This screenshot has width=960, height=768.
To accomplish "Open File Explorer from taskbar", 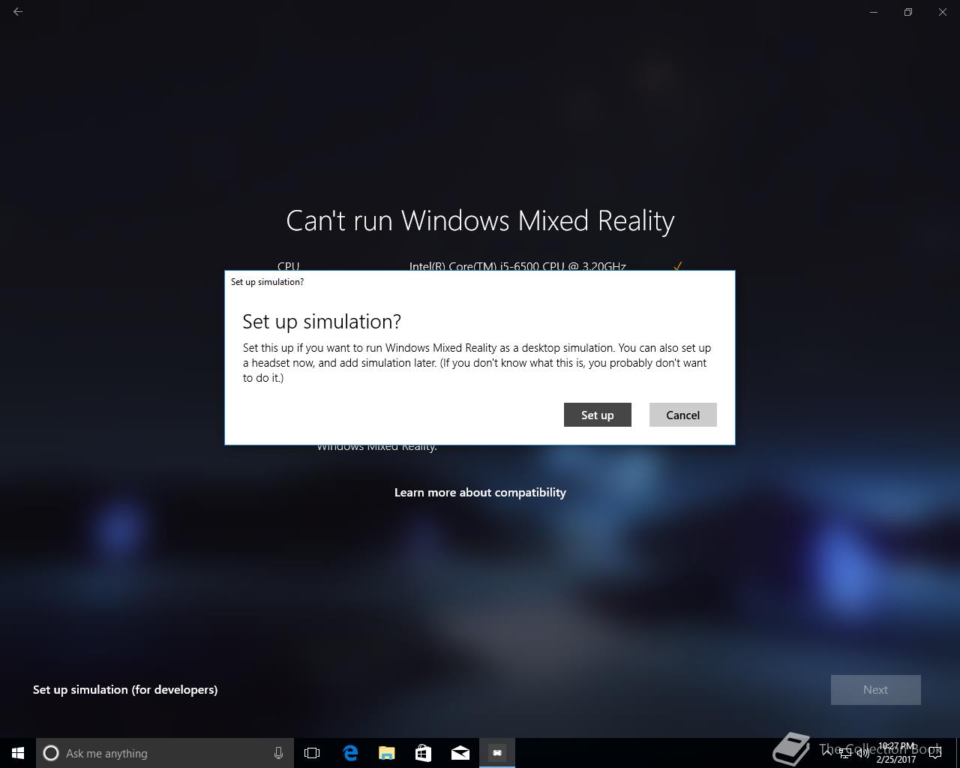I will tap(386, 753).
